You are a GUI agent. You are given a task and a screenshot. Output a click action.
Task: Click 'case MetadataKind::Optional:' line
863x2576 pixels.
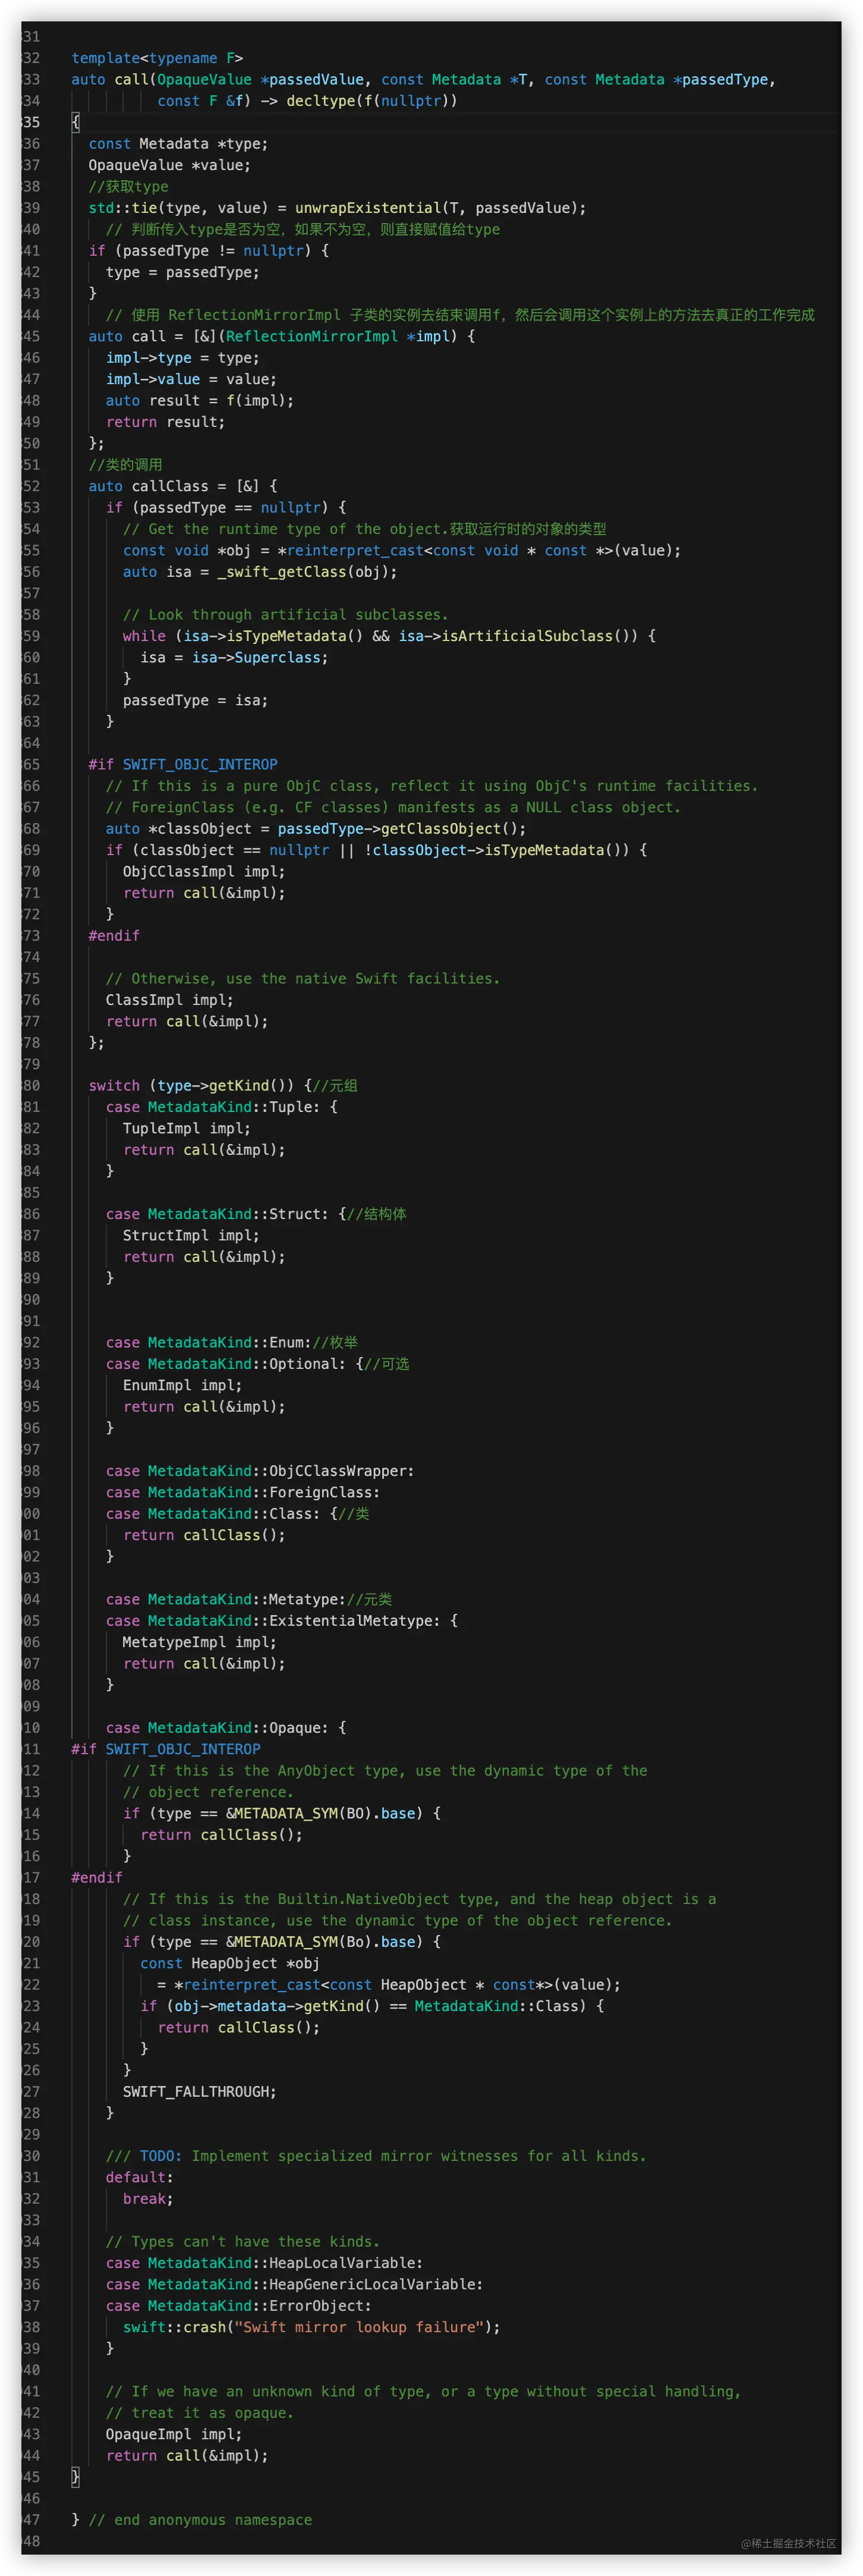click(235, 1364)
